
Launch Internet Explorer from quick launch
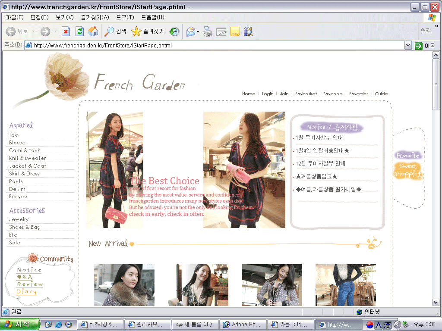point(58,325)
